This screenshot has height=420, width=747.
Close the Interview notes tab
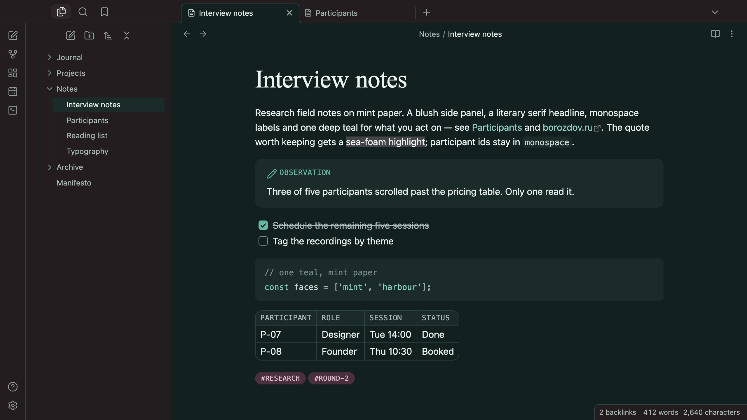pos(289,13)
